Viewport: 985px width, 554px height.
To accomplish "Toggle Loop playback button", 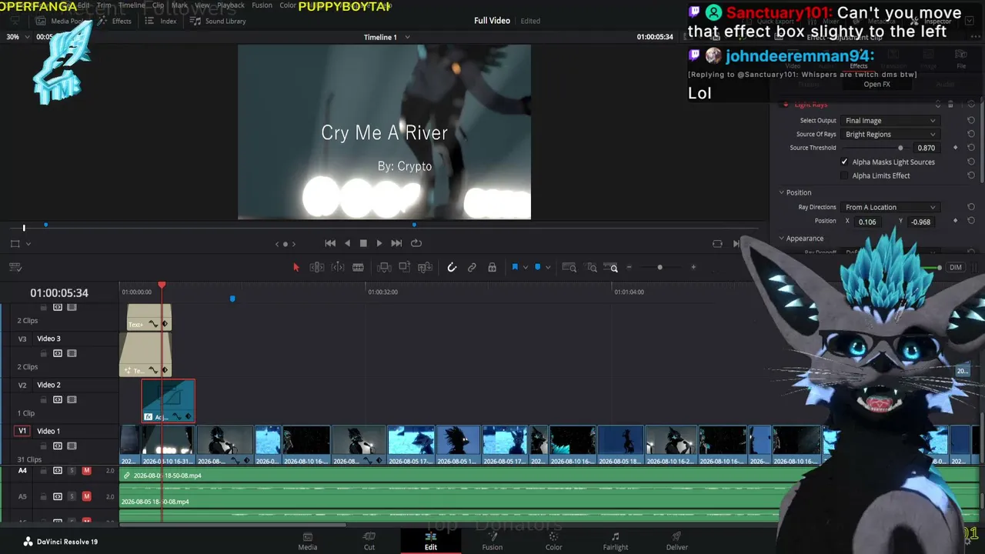I will 416,243.
